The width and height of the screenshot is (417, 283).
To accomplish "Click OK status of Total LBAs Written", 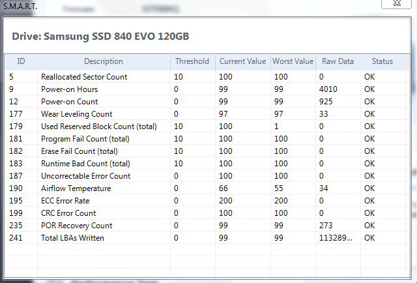I will pos(369,238).
